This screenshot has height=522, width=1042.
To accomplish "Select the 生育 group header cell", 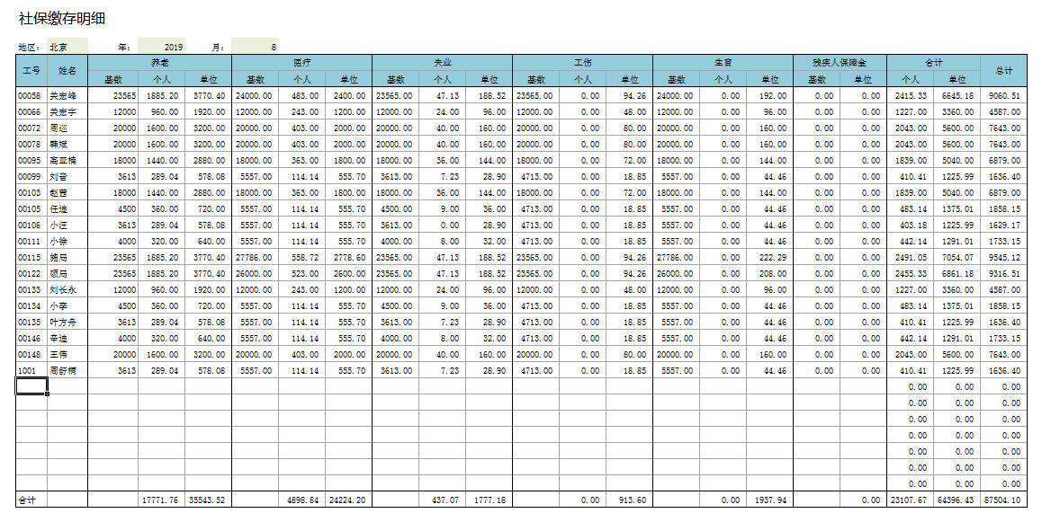I will (723, 63).
